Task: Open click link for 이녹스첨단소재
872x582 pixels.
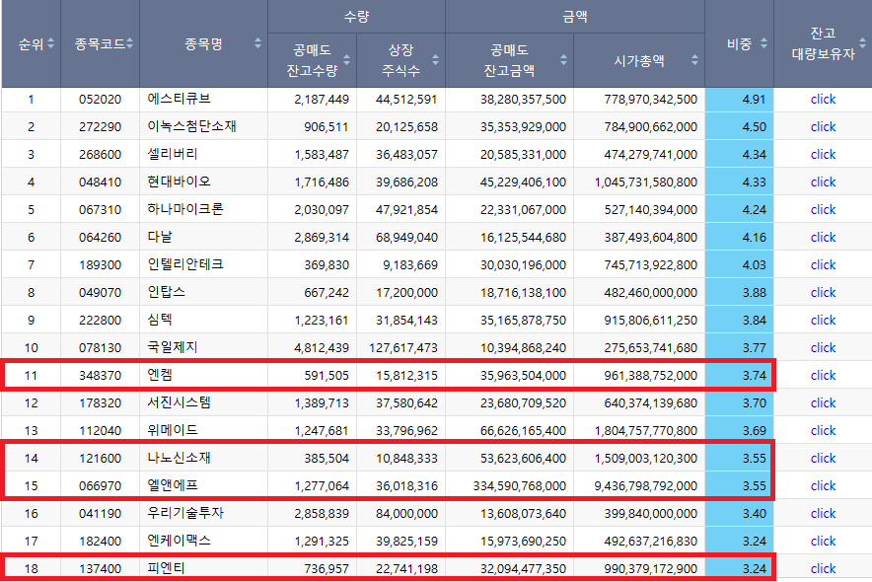Action: click(x=823, y=126)
